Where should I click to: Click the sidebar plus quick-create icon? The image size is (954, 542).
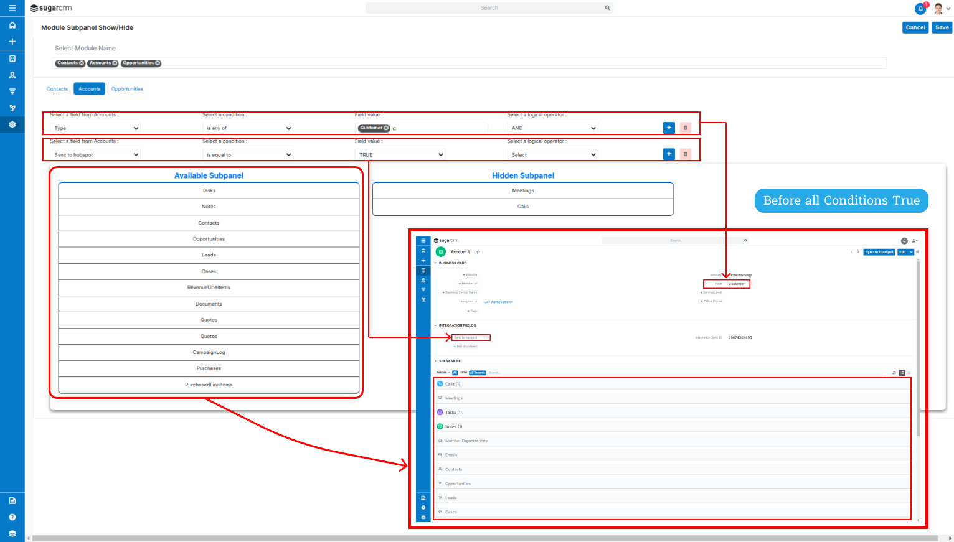click(12, 42)
